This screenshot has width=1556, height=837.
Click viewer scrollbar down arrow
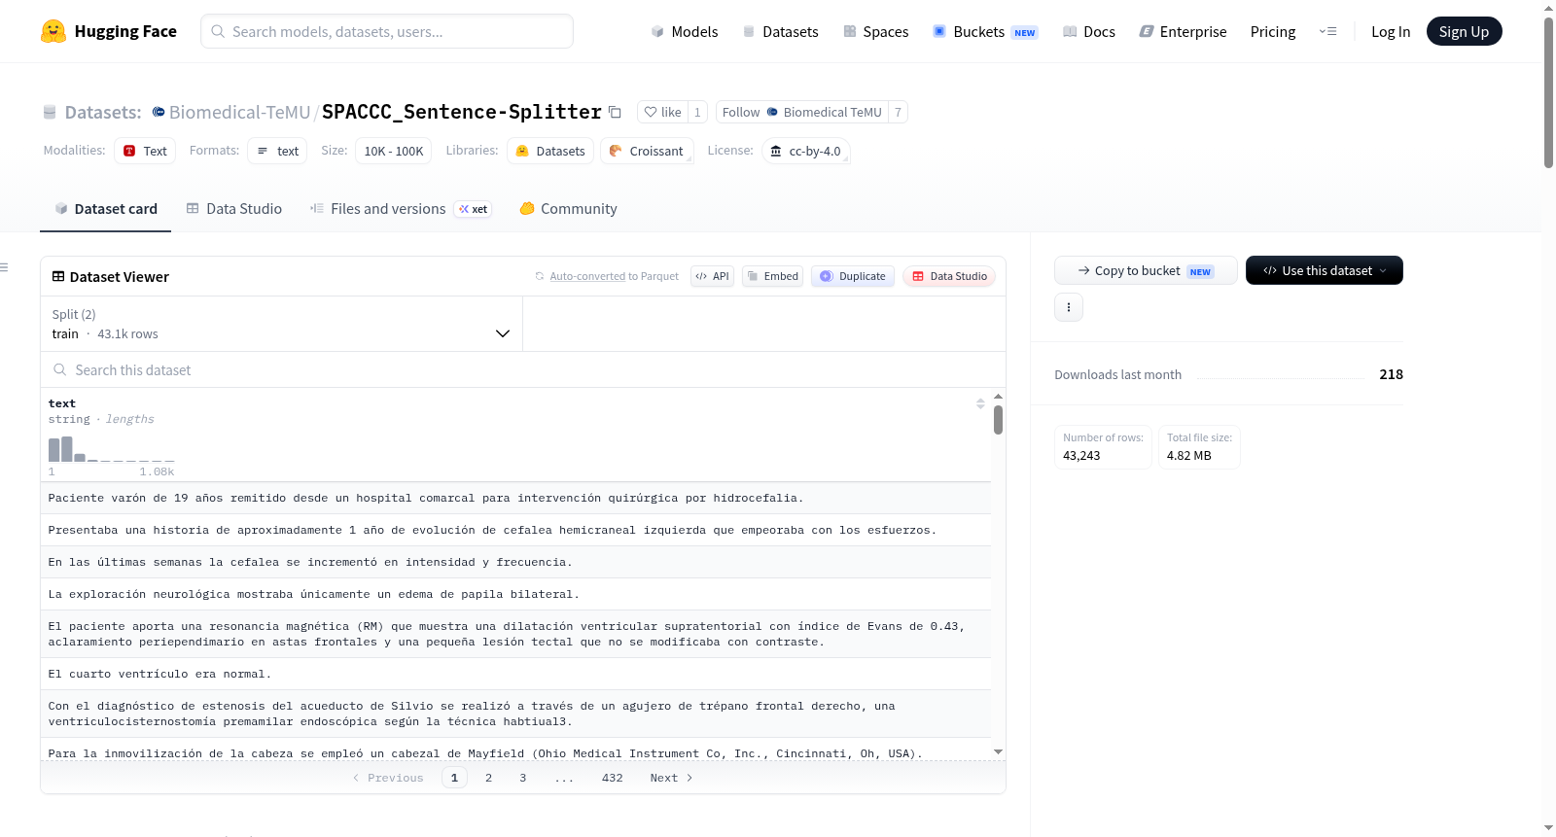(998, 751)
